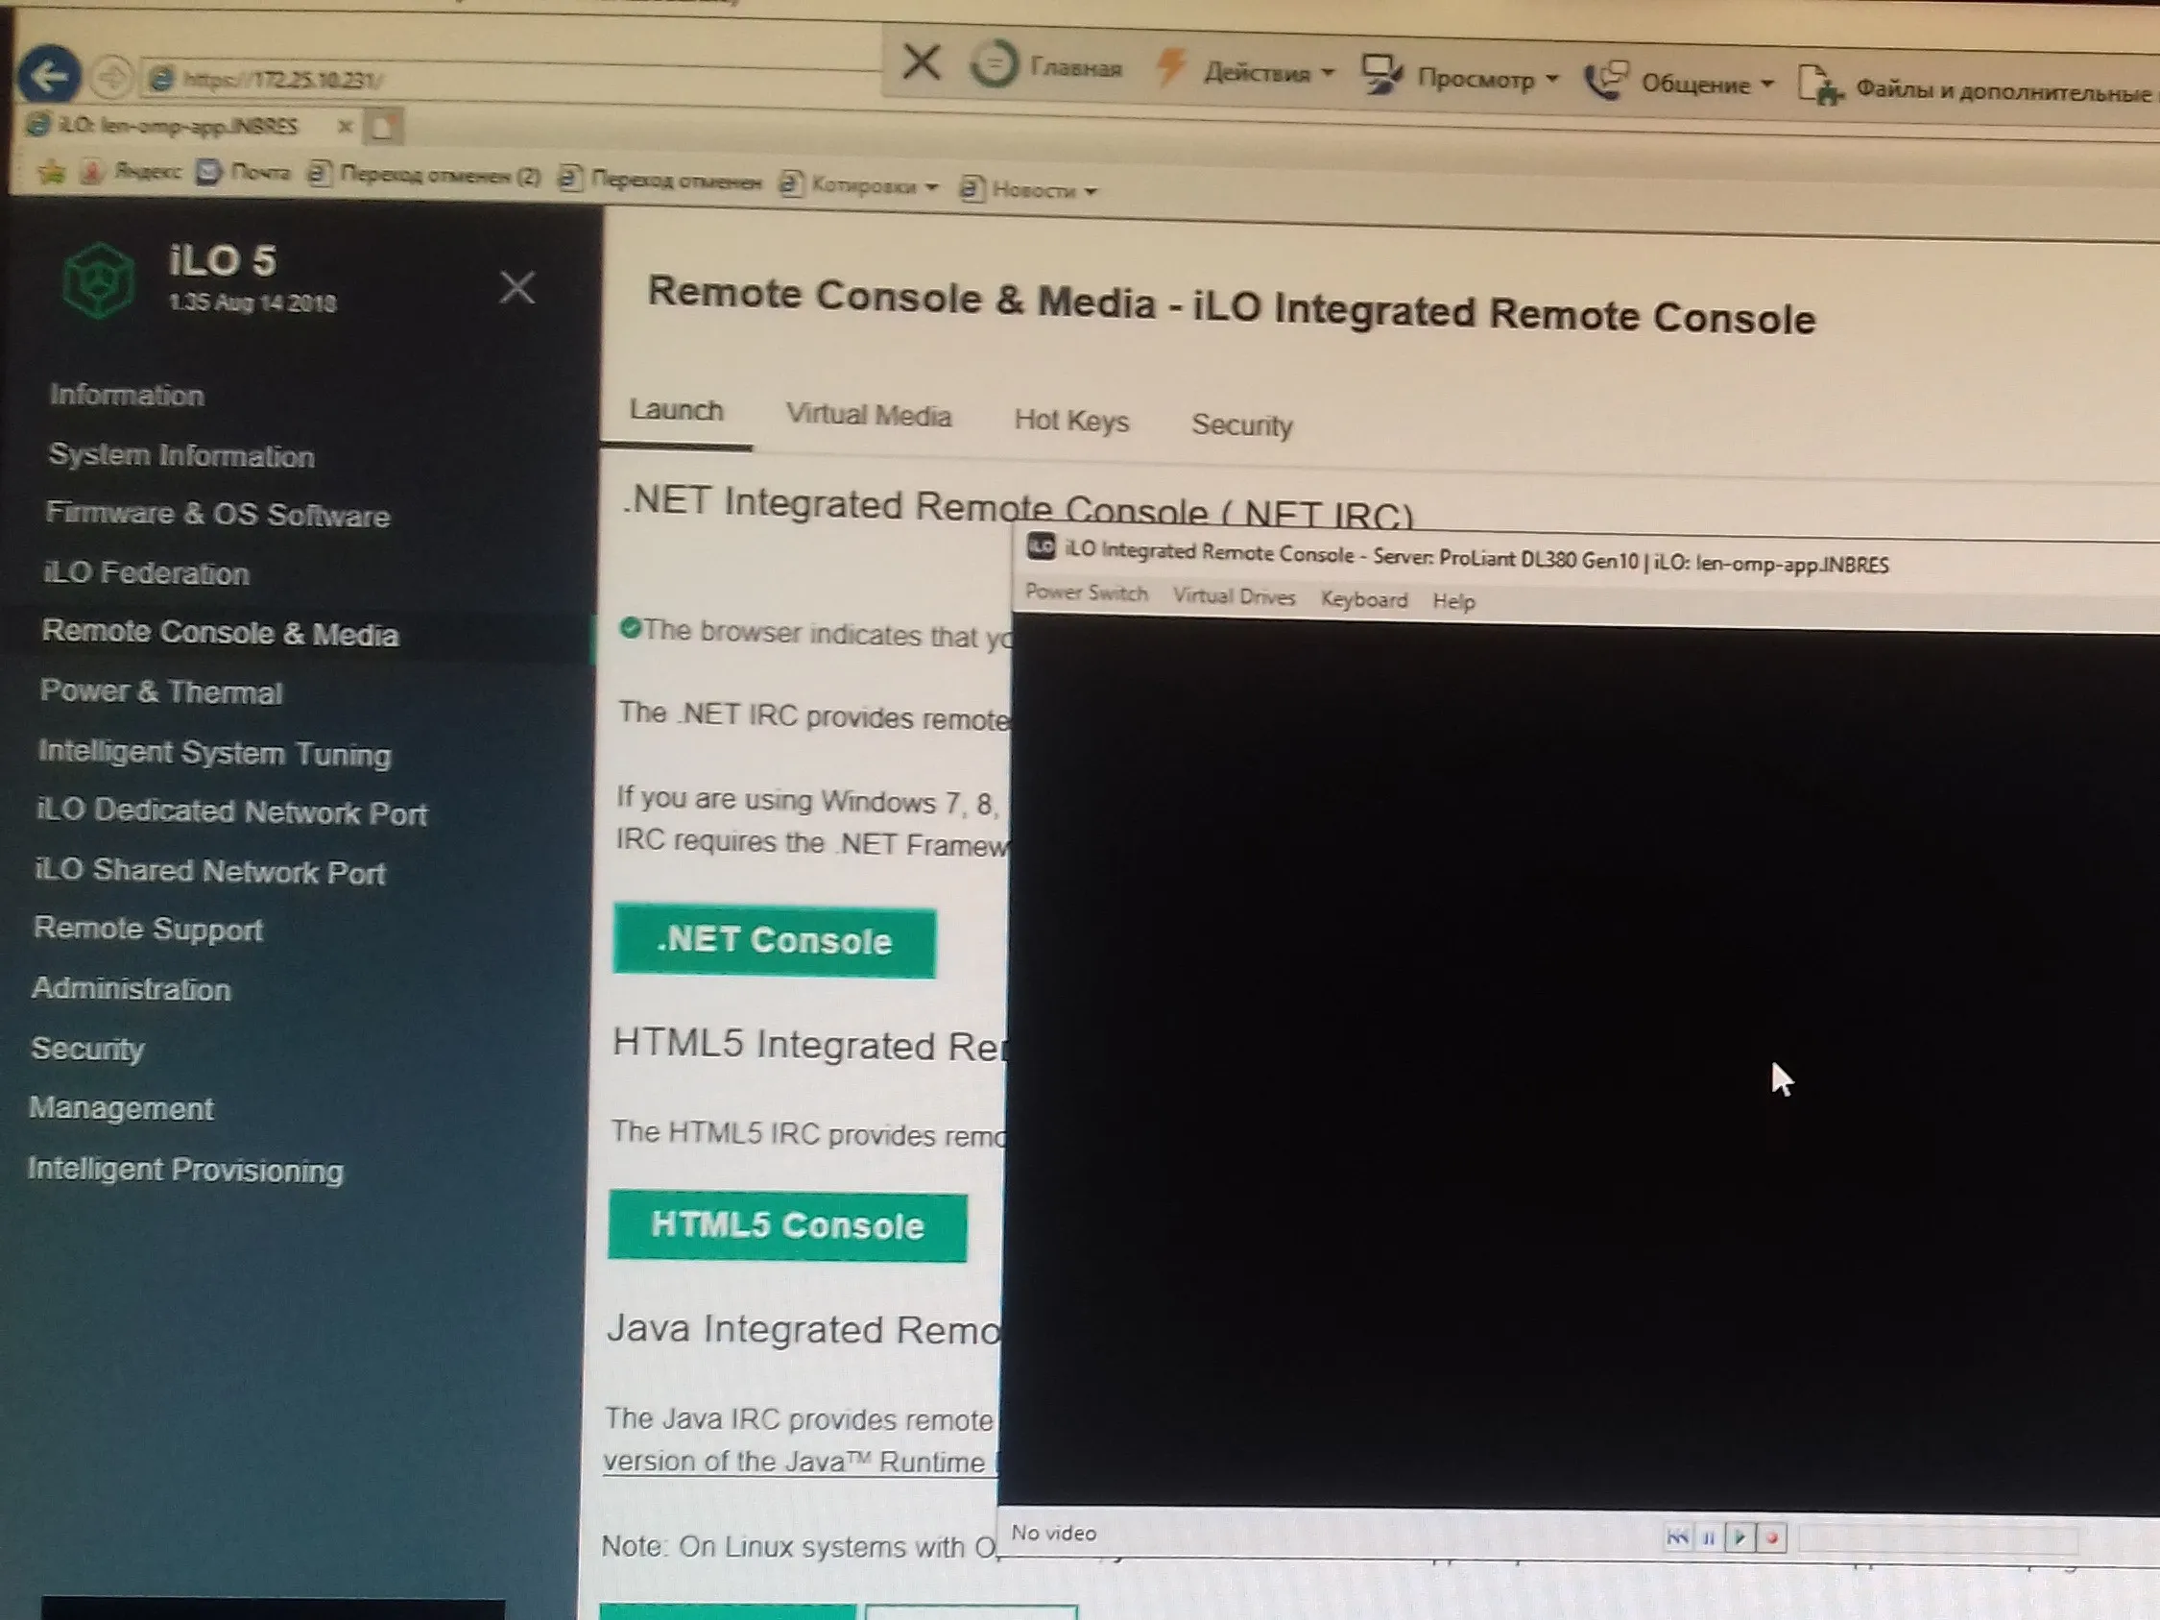The height and width of the screenshot is (1620, 2160).
Task: Open Virtual Drives menu in remote console
Action: [x=1234, y=596]
